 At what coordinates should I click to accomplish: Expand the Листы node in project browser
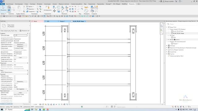tap(167, 50)
